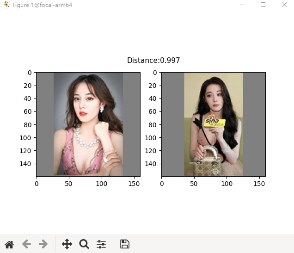Viewport: 294px width, 253px height.
Task: Click the left subplot image
Action: click(88, 124)
